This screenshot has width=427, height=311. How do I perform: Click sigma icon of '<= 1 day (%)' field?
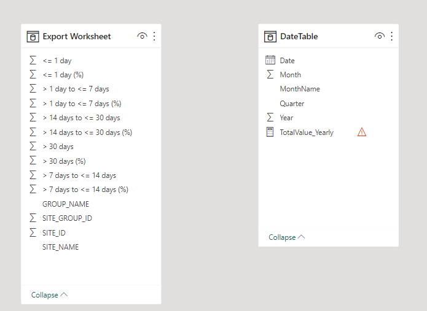coord(33,74)
